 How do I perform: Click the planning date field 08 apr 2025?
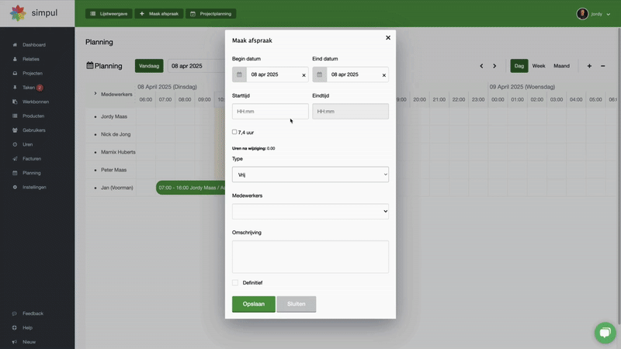pos(196,66)
